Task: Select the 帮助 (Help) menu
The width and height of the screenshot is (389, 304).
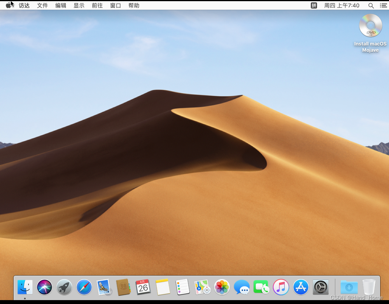Action: pyautogui.click(x=133, y=5)
